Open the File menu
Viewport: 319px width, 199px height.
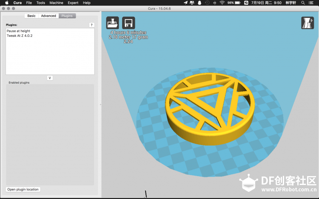(x=29, y=3)
